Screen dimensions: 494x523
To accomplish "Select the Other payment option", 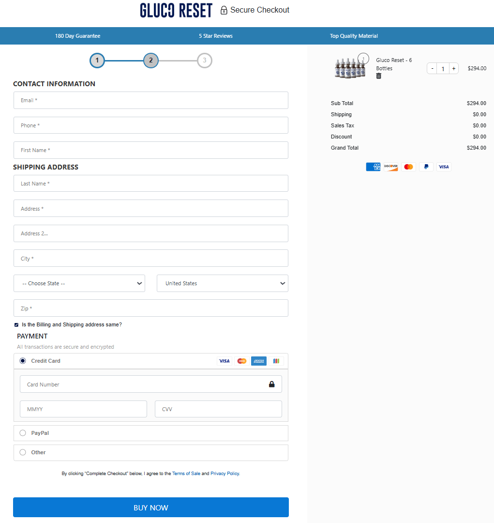I will (x=23, y=452).
